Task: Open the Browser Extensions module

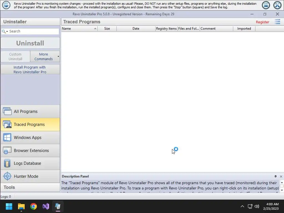Action: coord(30,151)
